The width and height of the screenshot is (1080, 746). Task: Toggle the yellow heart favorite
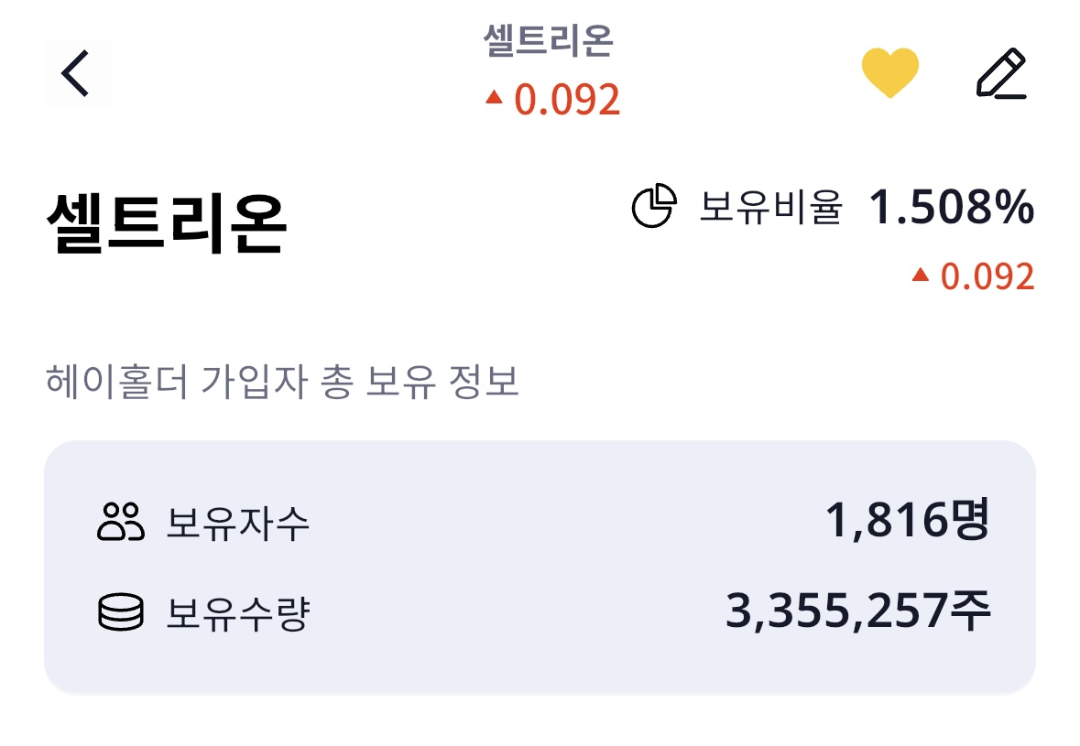pos(889,73)
